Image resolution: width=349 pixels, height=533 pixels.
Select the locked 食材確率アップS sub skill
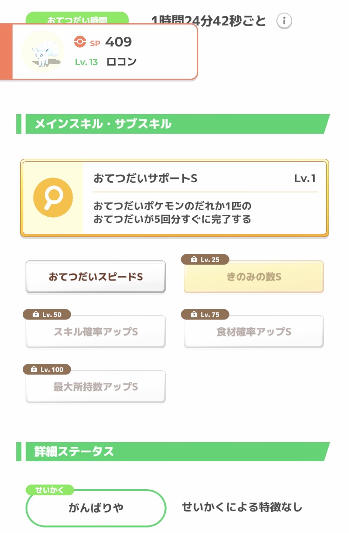(254, 332)
